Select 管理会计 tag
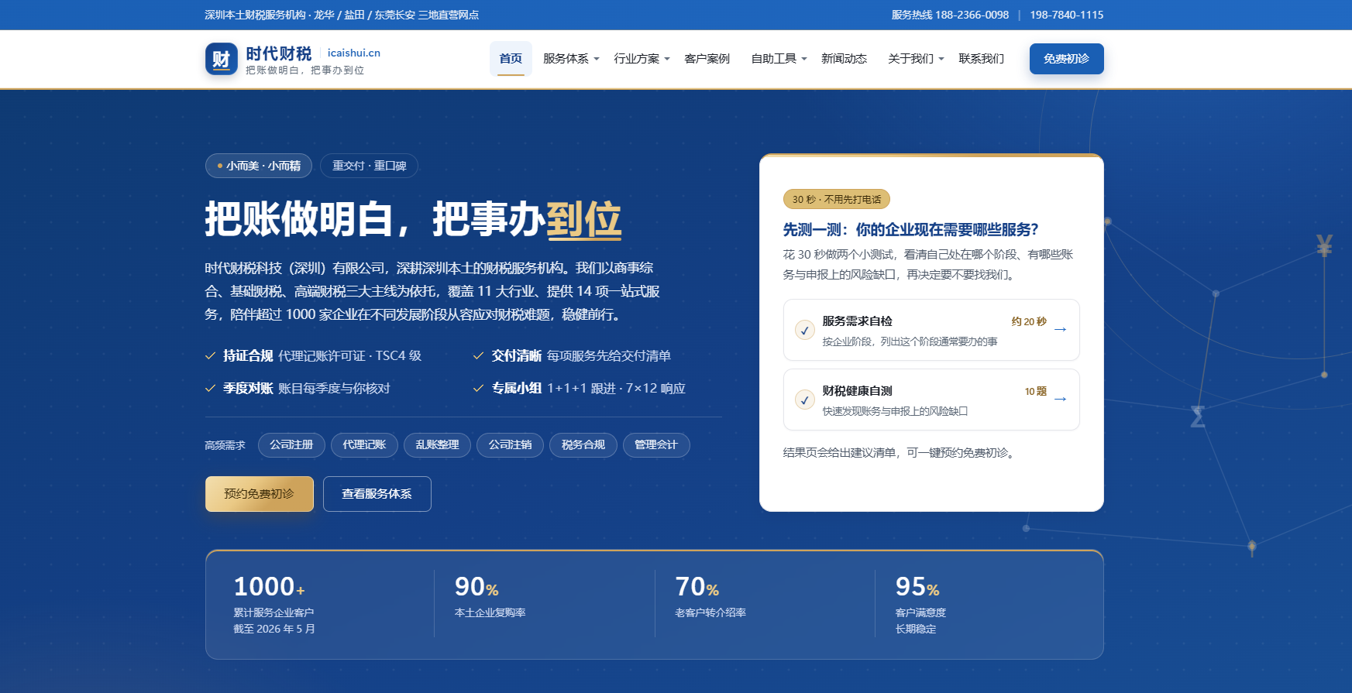Screen dimensions: 1352x693 coord(656,445)
